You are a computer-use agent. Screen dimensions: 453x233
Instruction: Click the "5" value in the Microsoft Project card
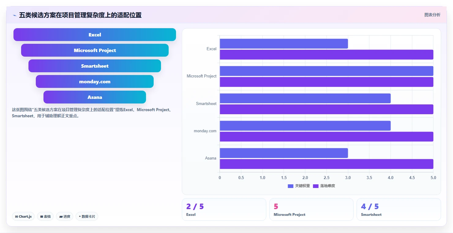276,207
